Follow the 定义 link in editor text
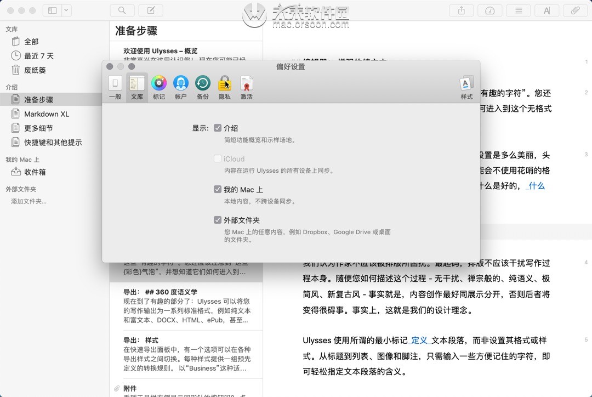Image resolution: width=592 pixels, height=397 pixels. tap(419, 341)
